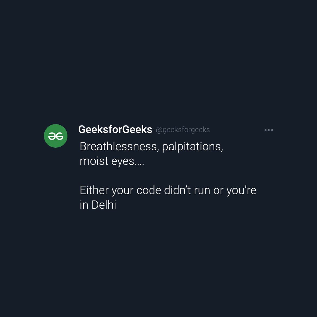Click the word your before code
The width and height of the screenshot is (317, 317).
[x=122, y=191]
